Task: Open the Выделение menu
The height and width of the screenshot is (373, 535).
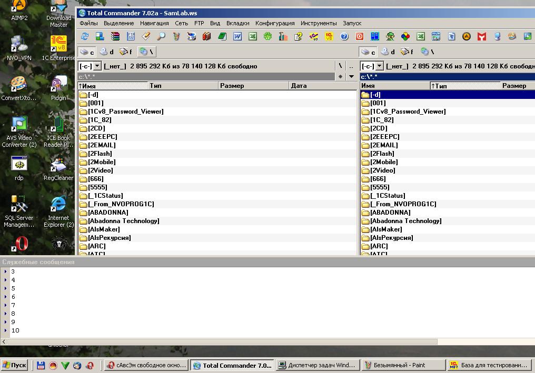Action: tap(118, 23)
